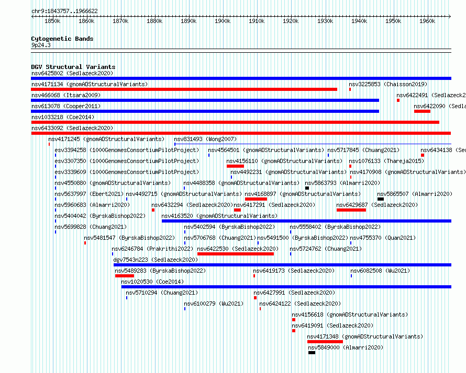Click nsv6432294 (Sedlazeck2020) label
Image resolution: width=466 pixels, height=373 pixels.
pyautogui.click(x=192, y=205)
